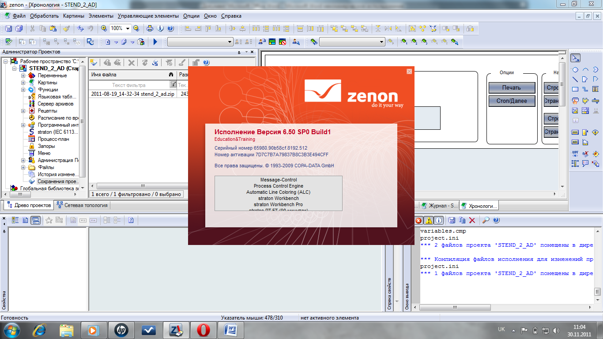Screen dimensions: 603x339
Task: Toggle the yellow warning filter in the output window
Action: (429, 220)
